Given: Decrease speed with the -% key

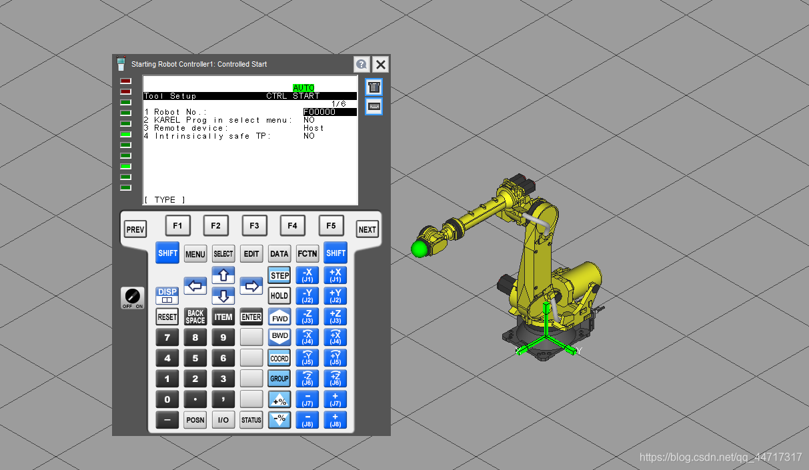Looking at the screenshot, I should coord(279,420).
